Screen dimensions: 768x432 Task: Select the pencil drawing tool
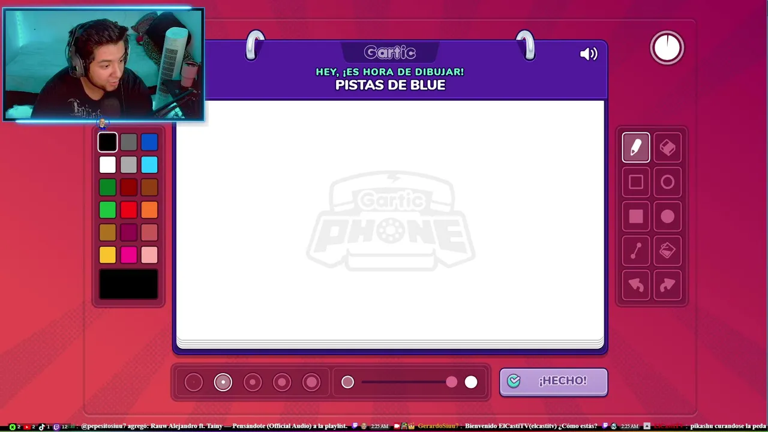coord(636,148)
